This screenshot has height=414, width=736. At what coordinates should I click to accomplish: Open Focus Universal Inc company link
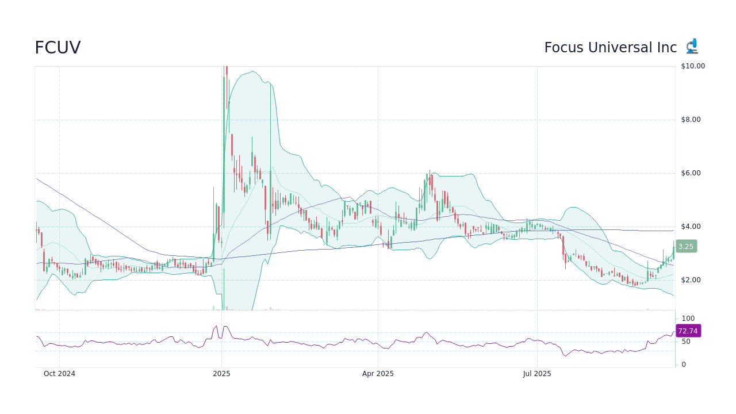611,47
